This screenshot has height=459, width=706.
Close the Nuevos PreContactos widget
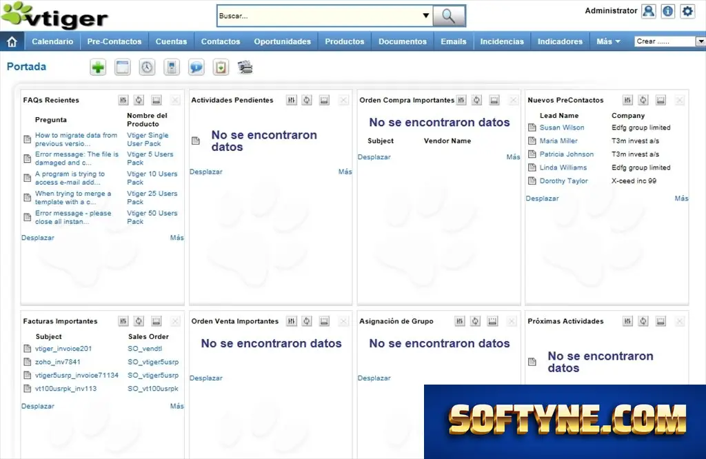point(679,100)
